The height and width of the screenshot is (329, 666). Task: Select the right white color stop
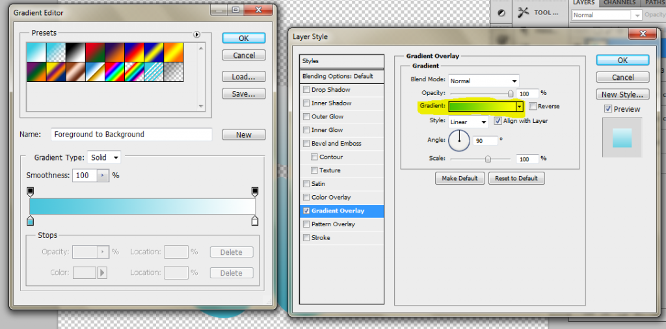[x=255, y=222]
